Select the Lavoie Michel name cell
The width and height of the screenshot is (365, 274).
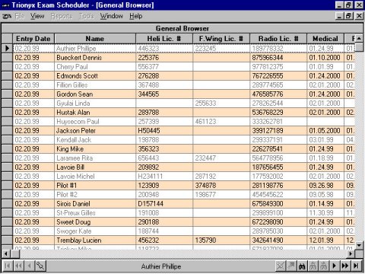pos(95,177)
